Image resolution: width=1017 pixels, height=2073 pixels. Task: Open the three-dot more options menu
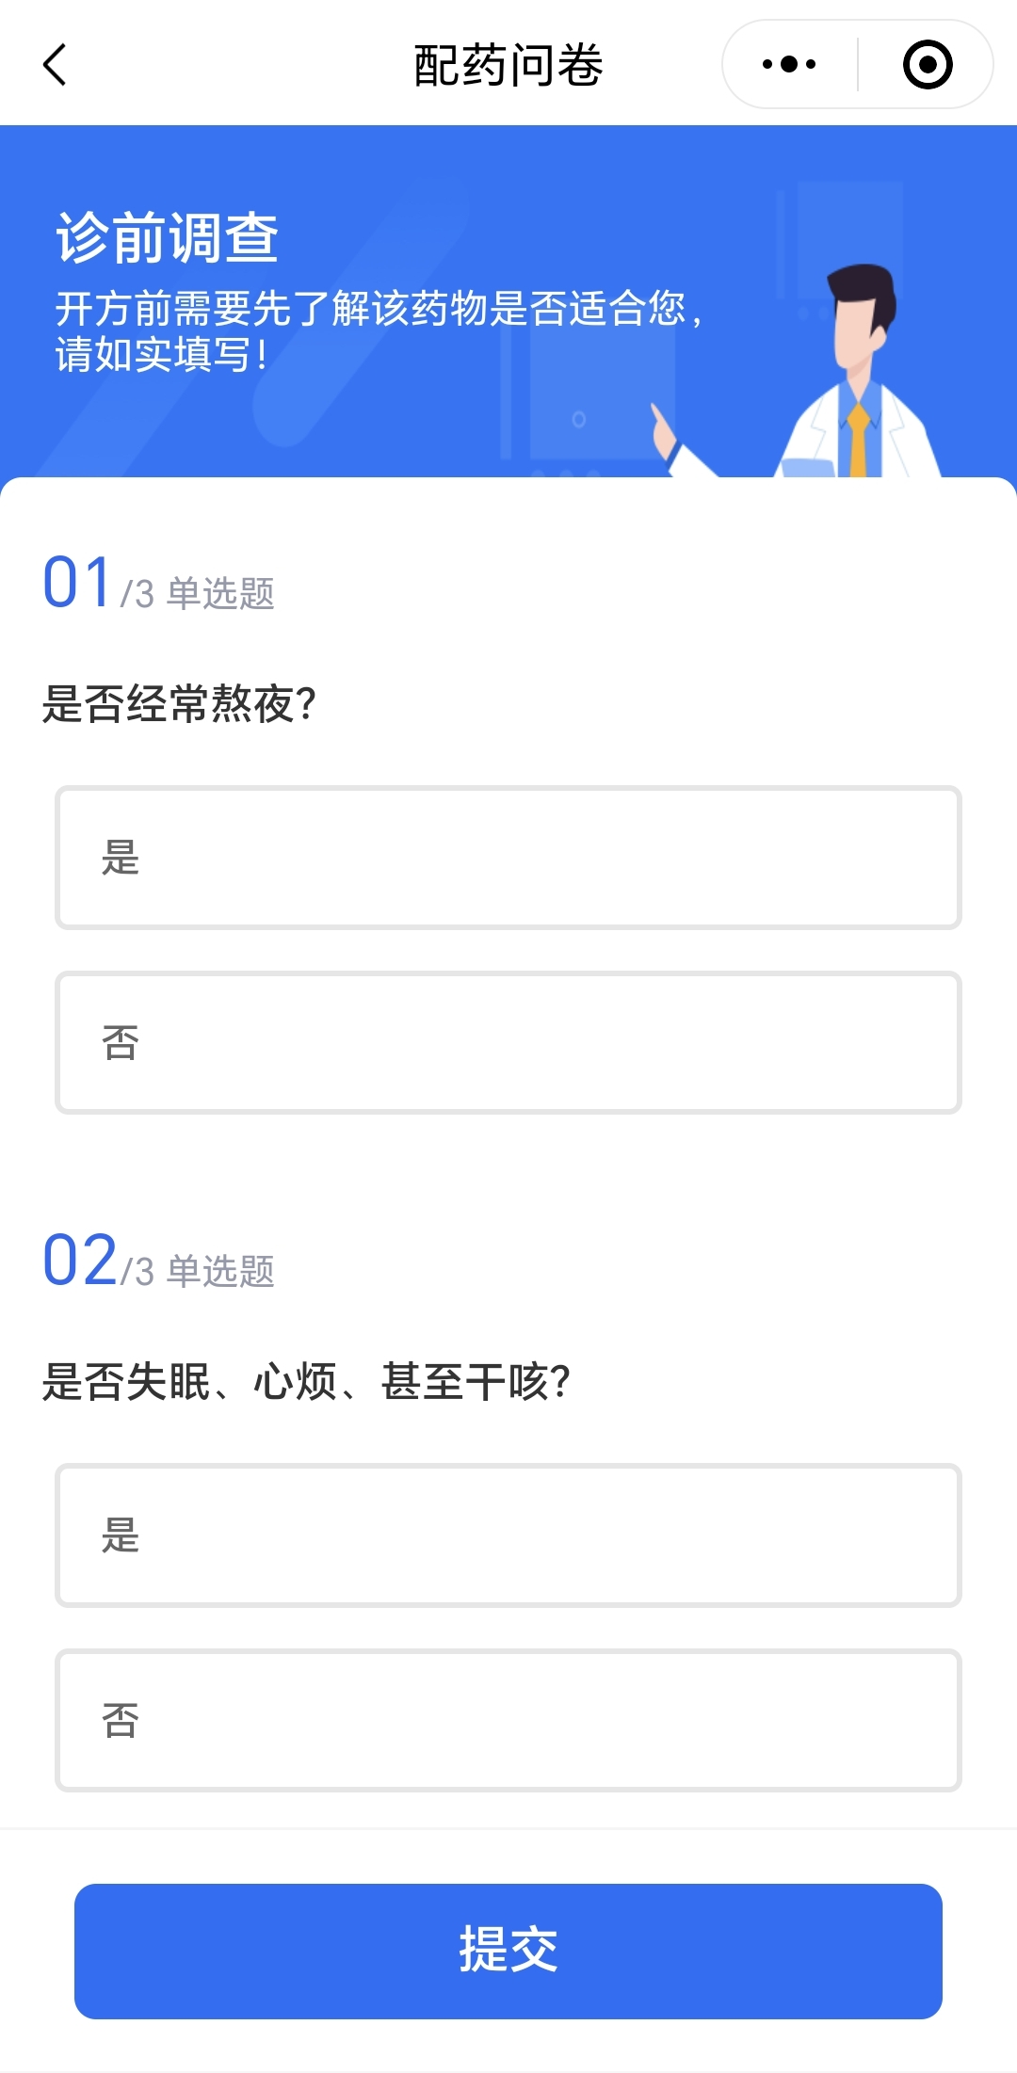click(x=789, y=65)
